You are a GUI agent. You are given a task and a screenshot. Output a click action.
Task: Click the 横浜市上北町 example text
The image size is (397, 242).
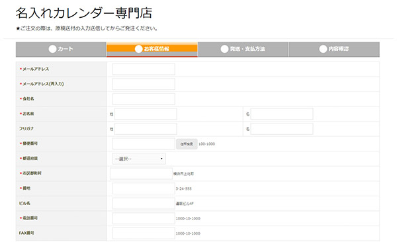pyautogui.click(x=183, y=174)
